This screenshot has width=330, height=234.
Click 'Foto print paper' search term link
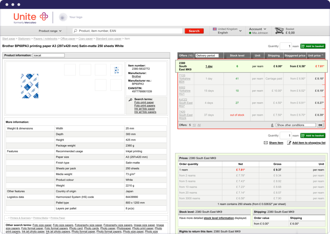click(x=144, y=103)
